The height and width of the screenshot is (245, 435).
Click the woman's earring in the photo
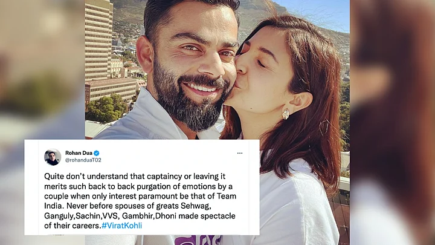tap(285, 114)
